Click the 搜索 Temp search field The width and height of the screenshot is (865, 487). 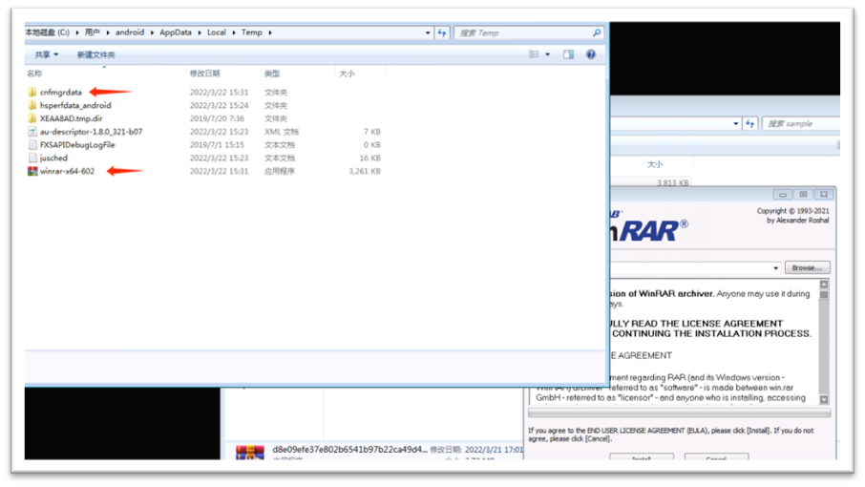(x=523, y=32)
